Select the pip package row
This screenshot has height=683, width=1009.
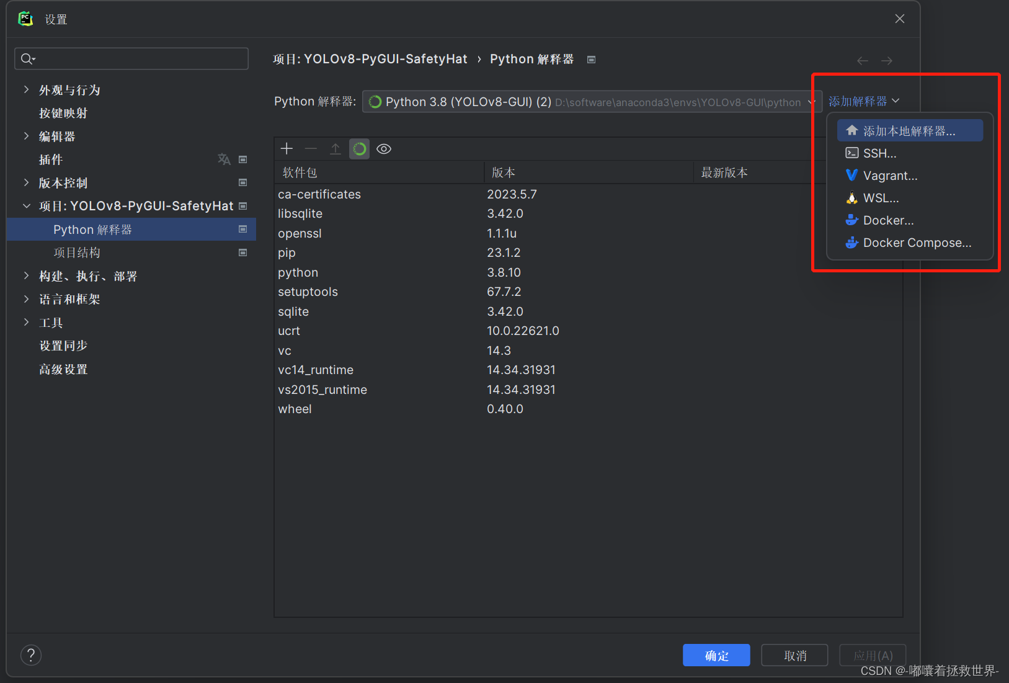coord(588,252)
